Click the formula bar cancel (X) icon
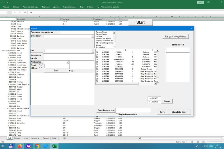 [x=15, y=12]
